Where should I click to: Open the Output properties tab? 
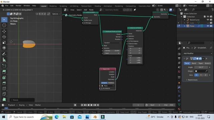coord(179,58)
